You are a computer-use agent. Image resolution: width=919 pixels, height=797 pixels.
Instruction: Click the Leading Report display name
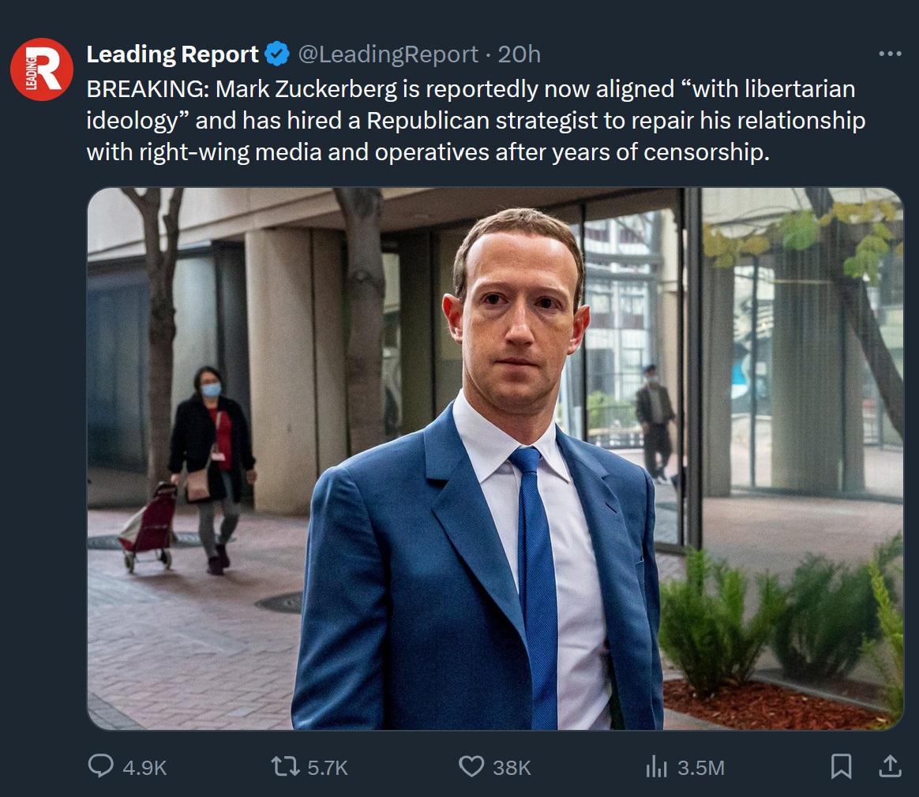click(172, 54)
